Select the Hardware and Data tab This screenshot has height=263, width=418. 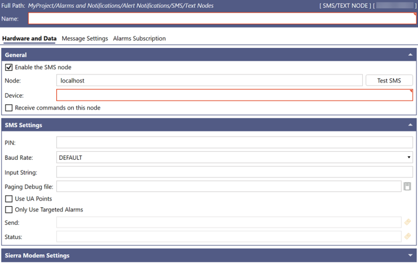coord(29,39)
